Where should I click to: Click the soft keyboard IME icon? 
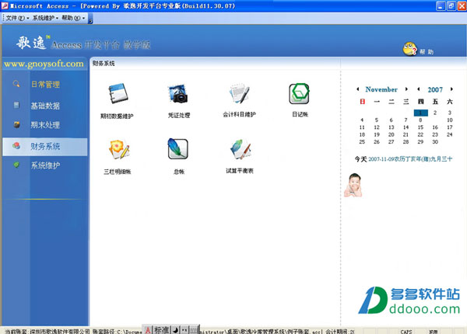(194, 330)
